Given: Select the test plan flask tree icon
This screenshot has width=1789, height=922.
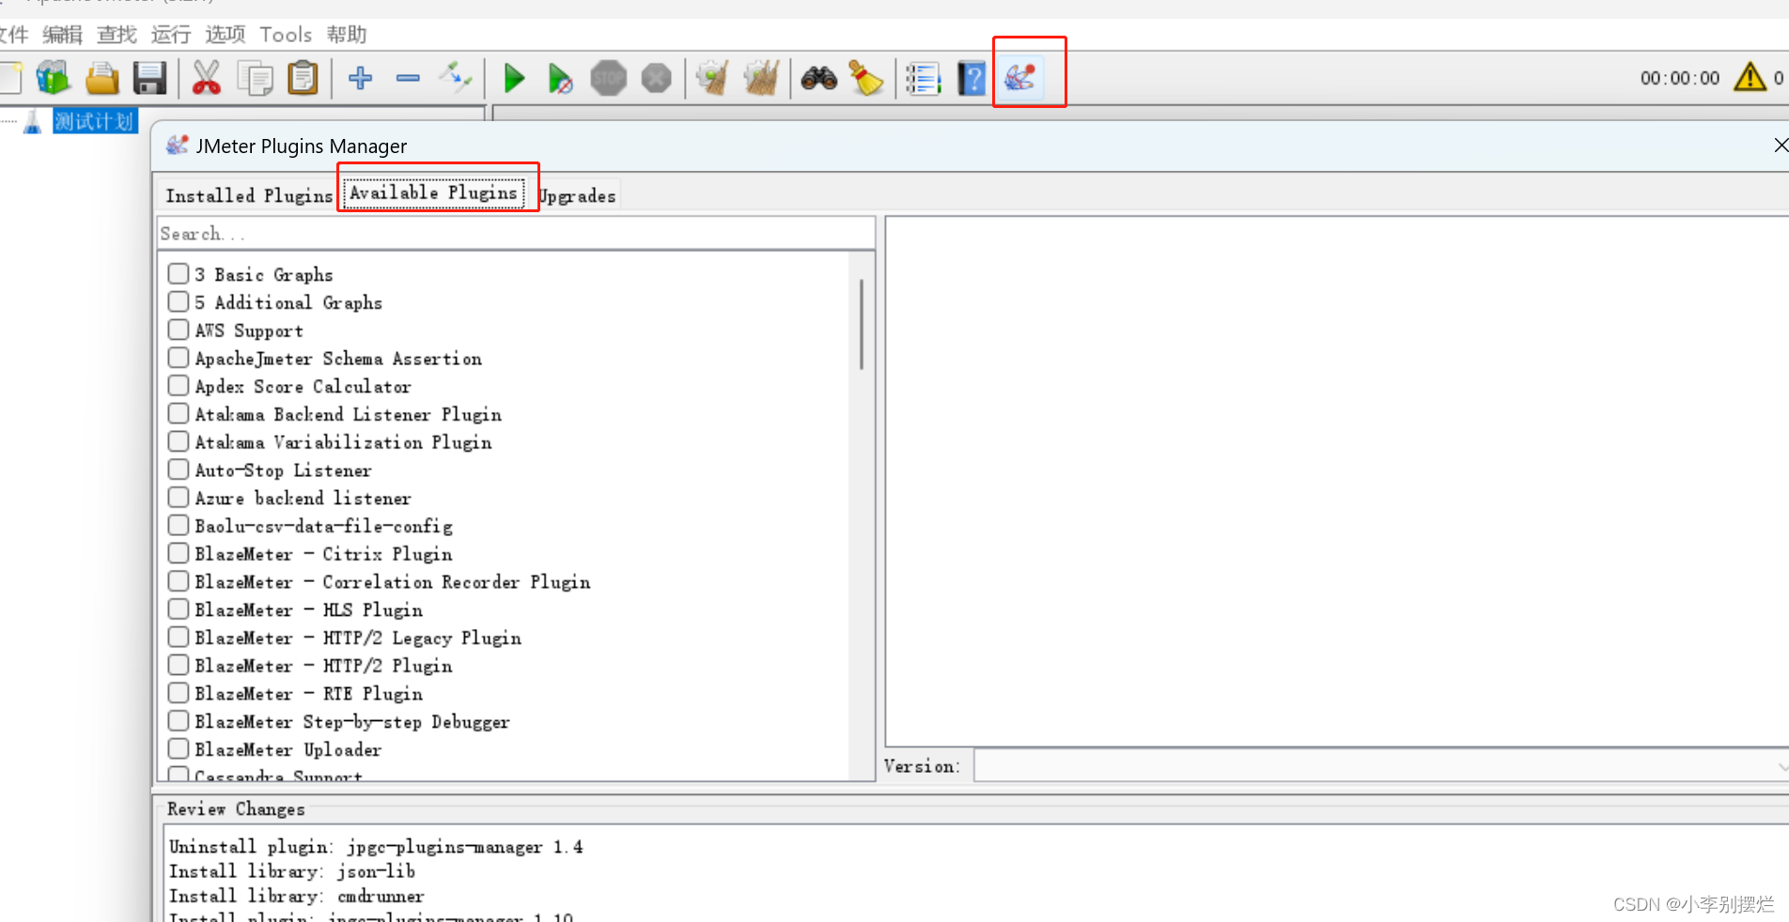Looking at the screenshot, I should 33,121.
